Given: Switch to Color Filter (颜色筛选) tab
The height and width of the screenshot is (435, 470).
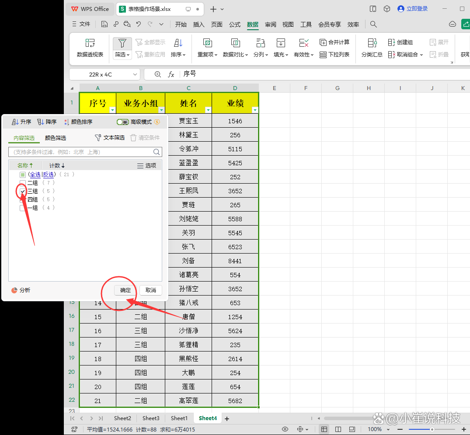Looking at the screenshot, I should click(56, 138).
